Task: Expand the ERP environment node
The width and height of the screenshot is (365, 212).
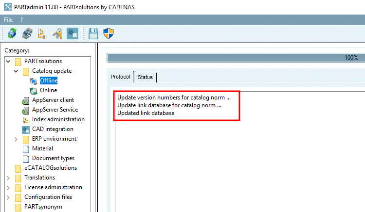Action: pos(16,139)
